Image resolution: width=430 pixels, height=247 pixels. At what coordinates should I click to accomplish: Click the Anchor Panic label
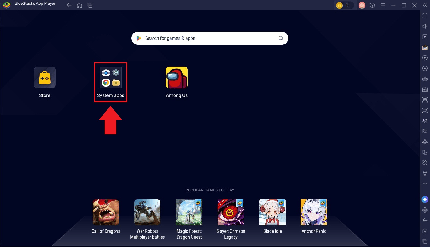click(314, 231)
